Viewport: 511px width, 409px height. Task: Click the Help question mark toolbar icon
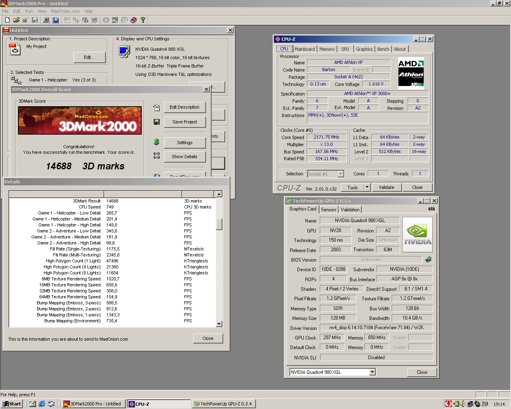click(143, 20)
